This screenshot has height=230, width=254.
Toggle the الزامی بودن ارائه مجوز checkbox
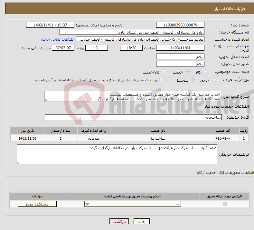click(225, 204)
